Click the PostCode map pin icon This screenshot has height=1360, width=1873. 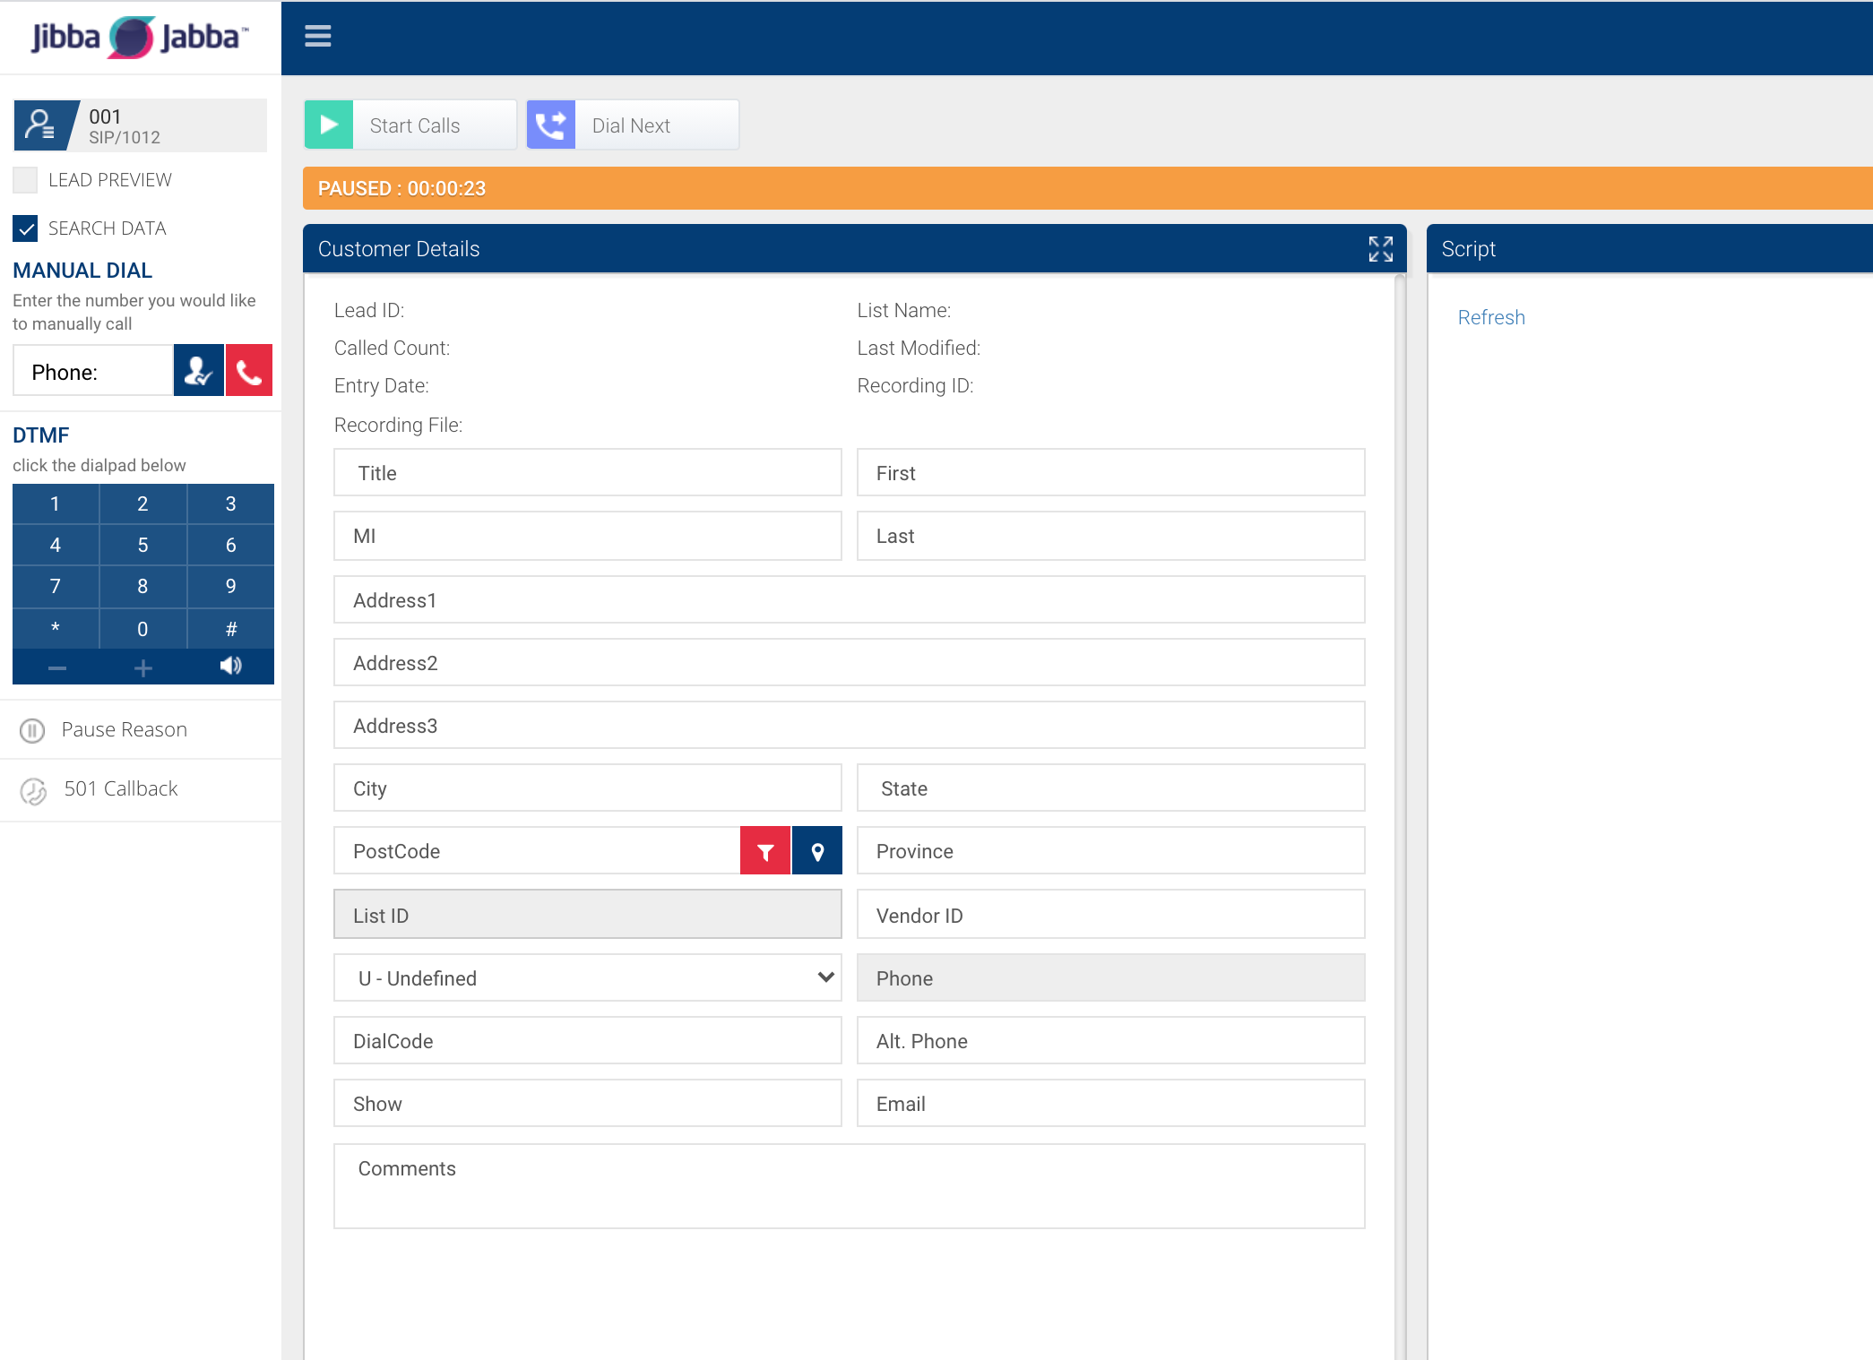(x=817, y=851)
